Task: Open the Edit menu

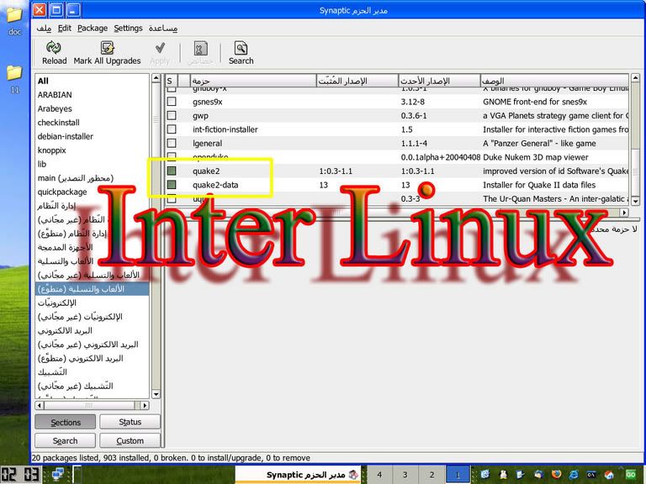Action: click(x=64, y=28)
